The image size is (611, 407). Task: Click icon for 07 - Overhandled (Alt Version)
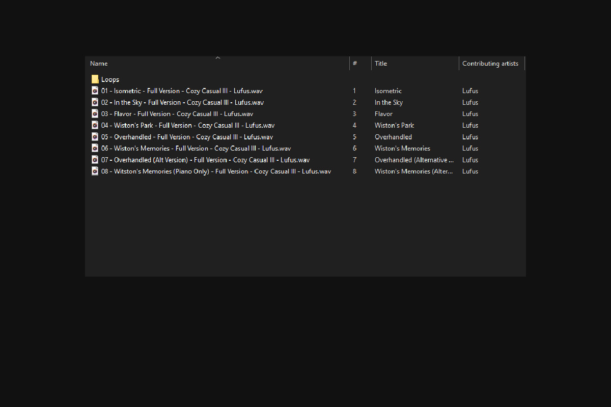coord(95,160)
